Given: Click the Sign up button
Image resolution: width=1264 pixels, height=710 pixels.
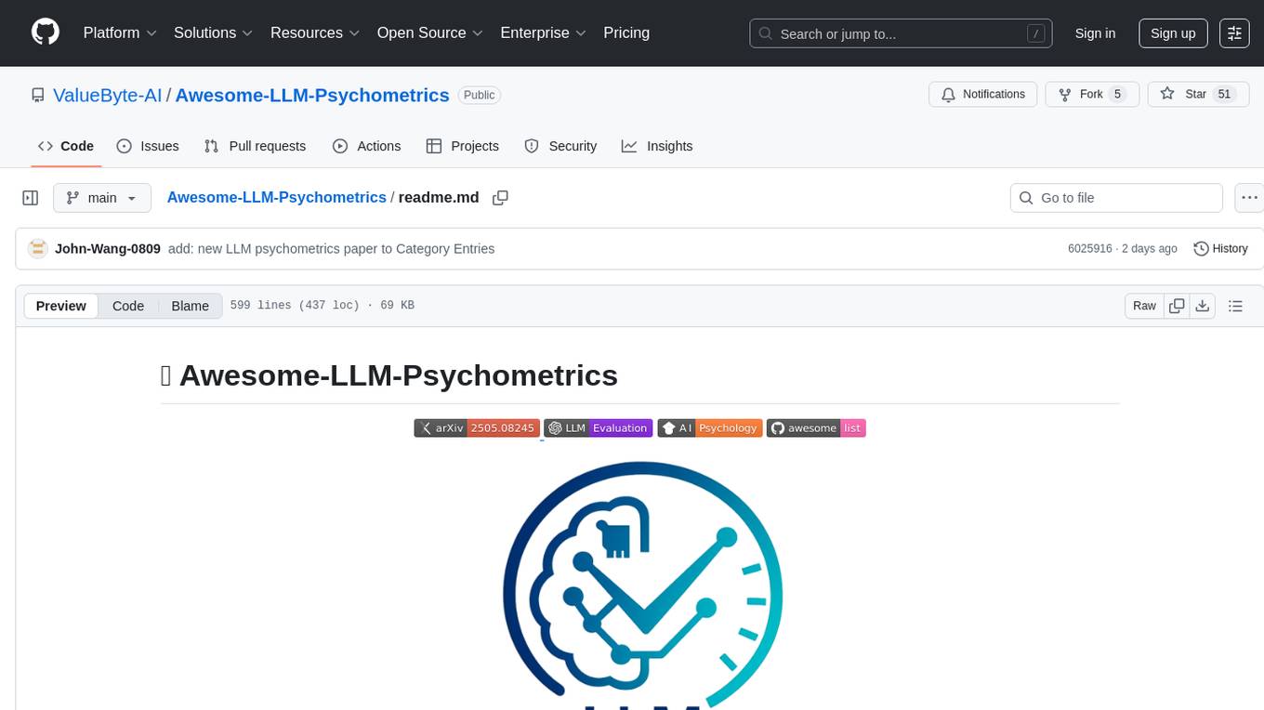Looking at the screenshot, I should (x=1173, y=33).
